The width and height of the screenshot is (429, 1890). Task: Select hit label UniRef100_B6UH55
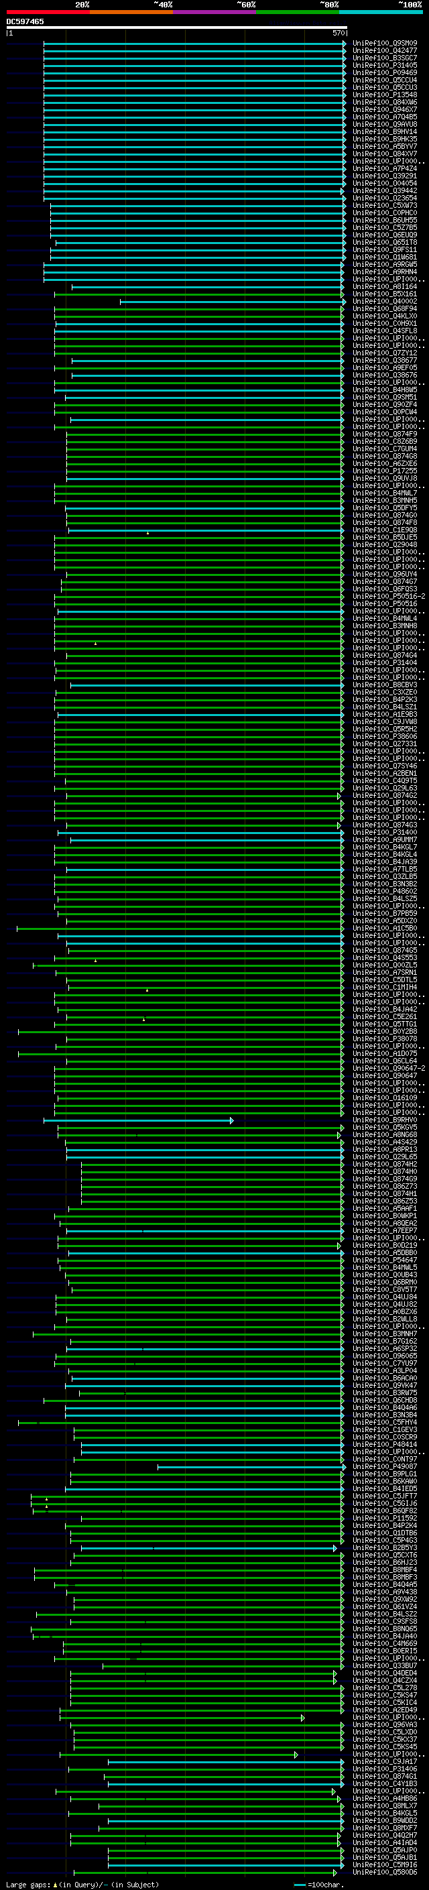[x=385, y=220]
